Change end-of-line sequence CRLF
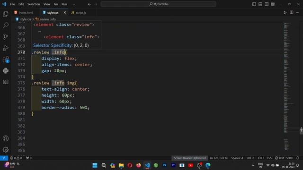This screenshot has width=303, height=170. (x=261, y=158)
